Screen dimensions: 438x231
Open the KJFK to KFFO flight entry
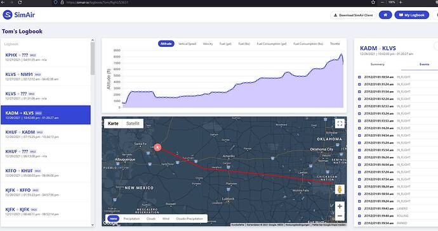[x=46, y=192]
